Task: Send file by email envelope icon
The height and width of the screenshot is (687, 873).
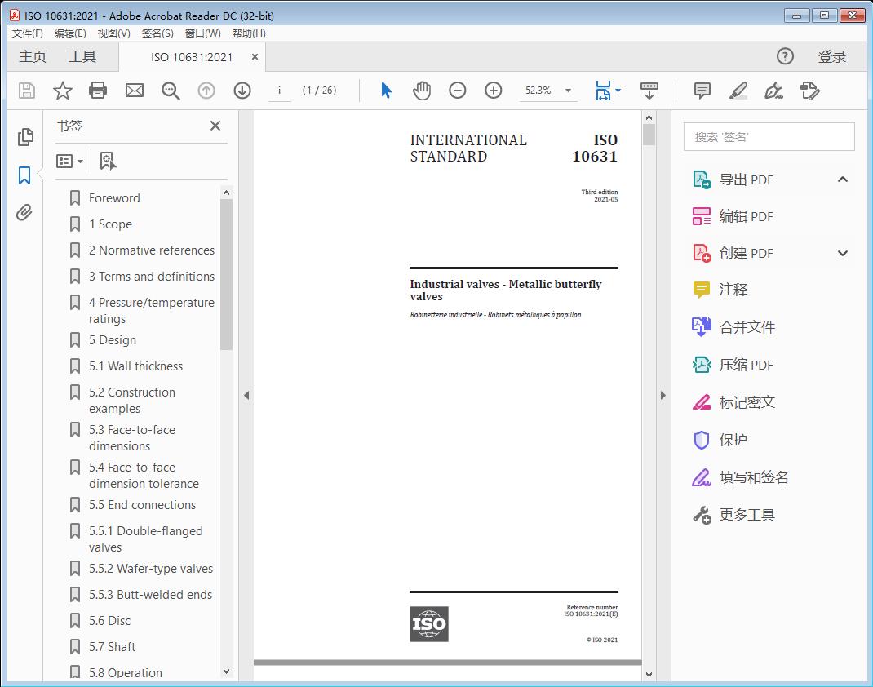Action: (135, 91)
